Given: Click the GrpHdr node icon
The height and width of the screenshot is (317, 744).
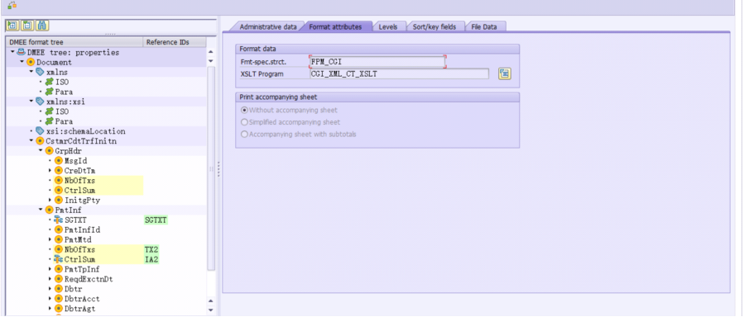Looking at the screenshot, I should (49, 150).
